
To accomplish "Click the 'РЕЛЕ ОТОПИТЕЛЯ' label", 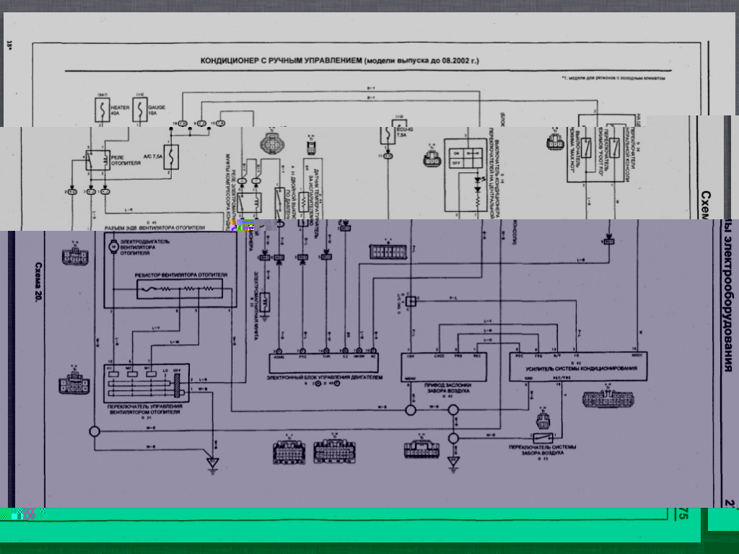I will [126, 160].
